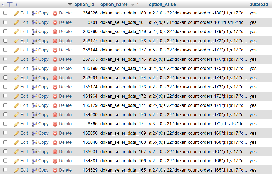272x174 pixels.
Task: Select checkbox of dokan_seller_data_175
Action: pos(6,68)
